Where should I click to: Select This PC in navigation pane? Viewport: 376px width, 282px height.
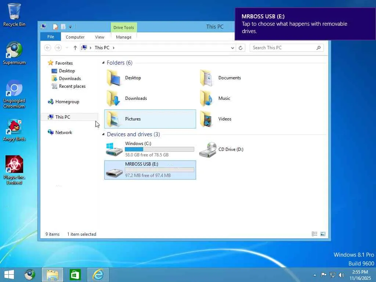pos(69,117)
